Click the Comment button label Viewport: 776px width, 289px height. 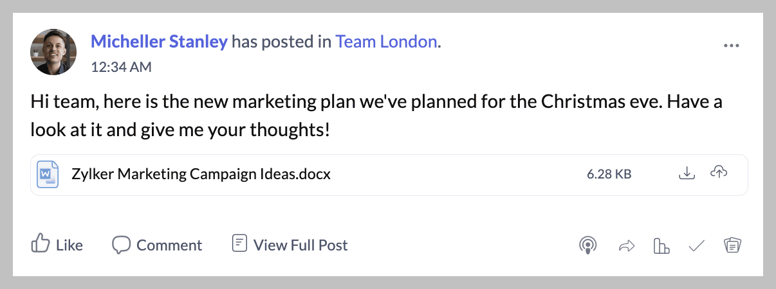(169, 245)
